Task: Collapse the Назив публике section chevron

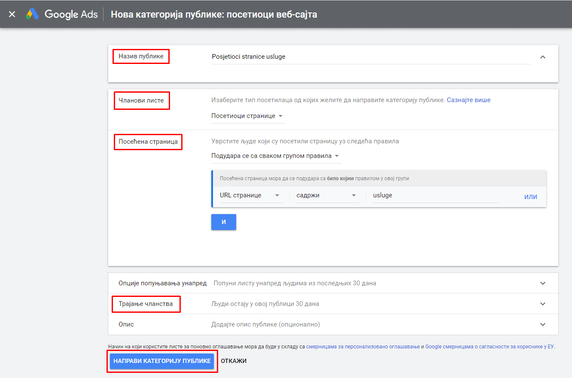Action: coord(543,57)
